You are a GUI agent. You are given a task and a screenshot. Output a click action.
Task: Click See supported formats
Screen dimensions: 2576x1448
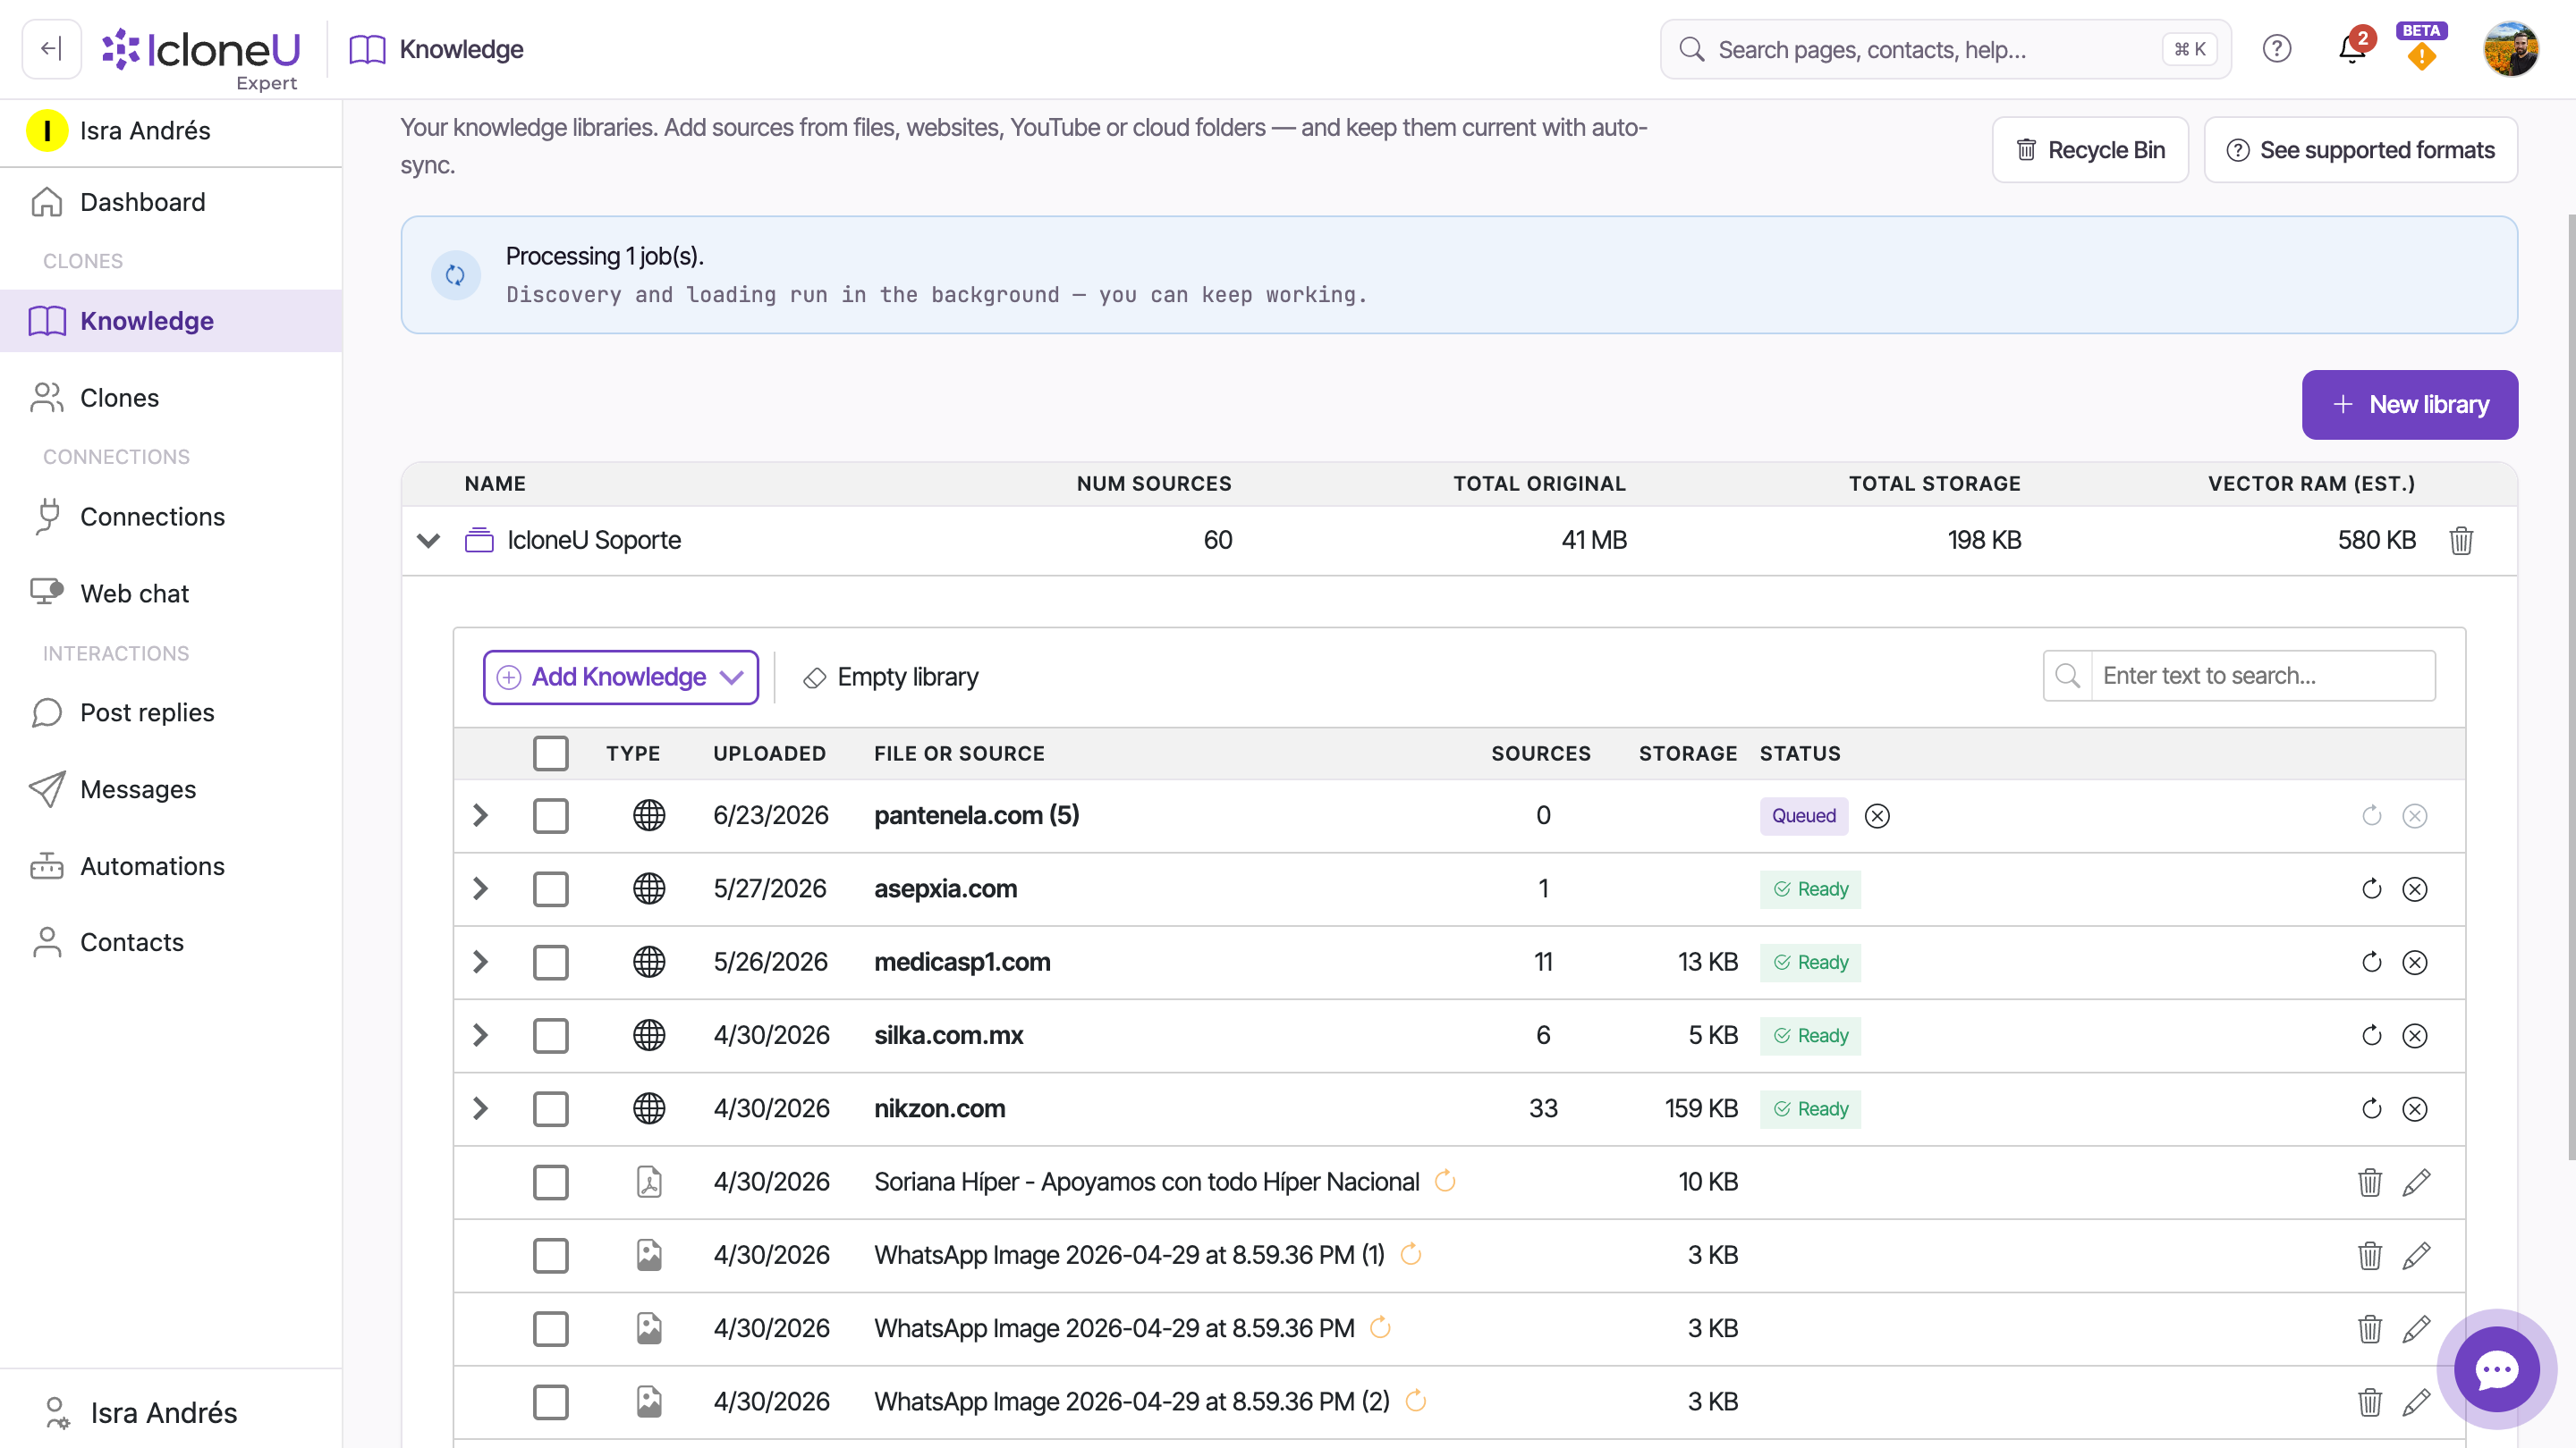pos(2360,150)
